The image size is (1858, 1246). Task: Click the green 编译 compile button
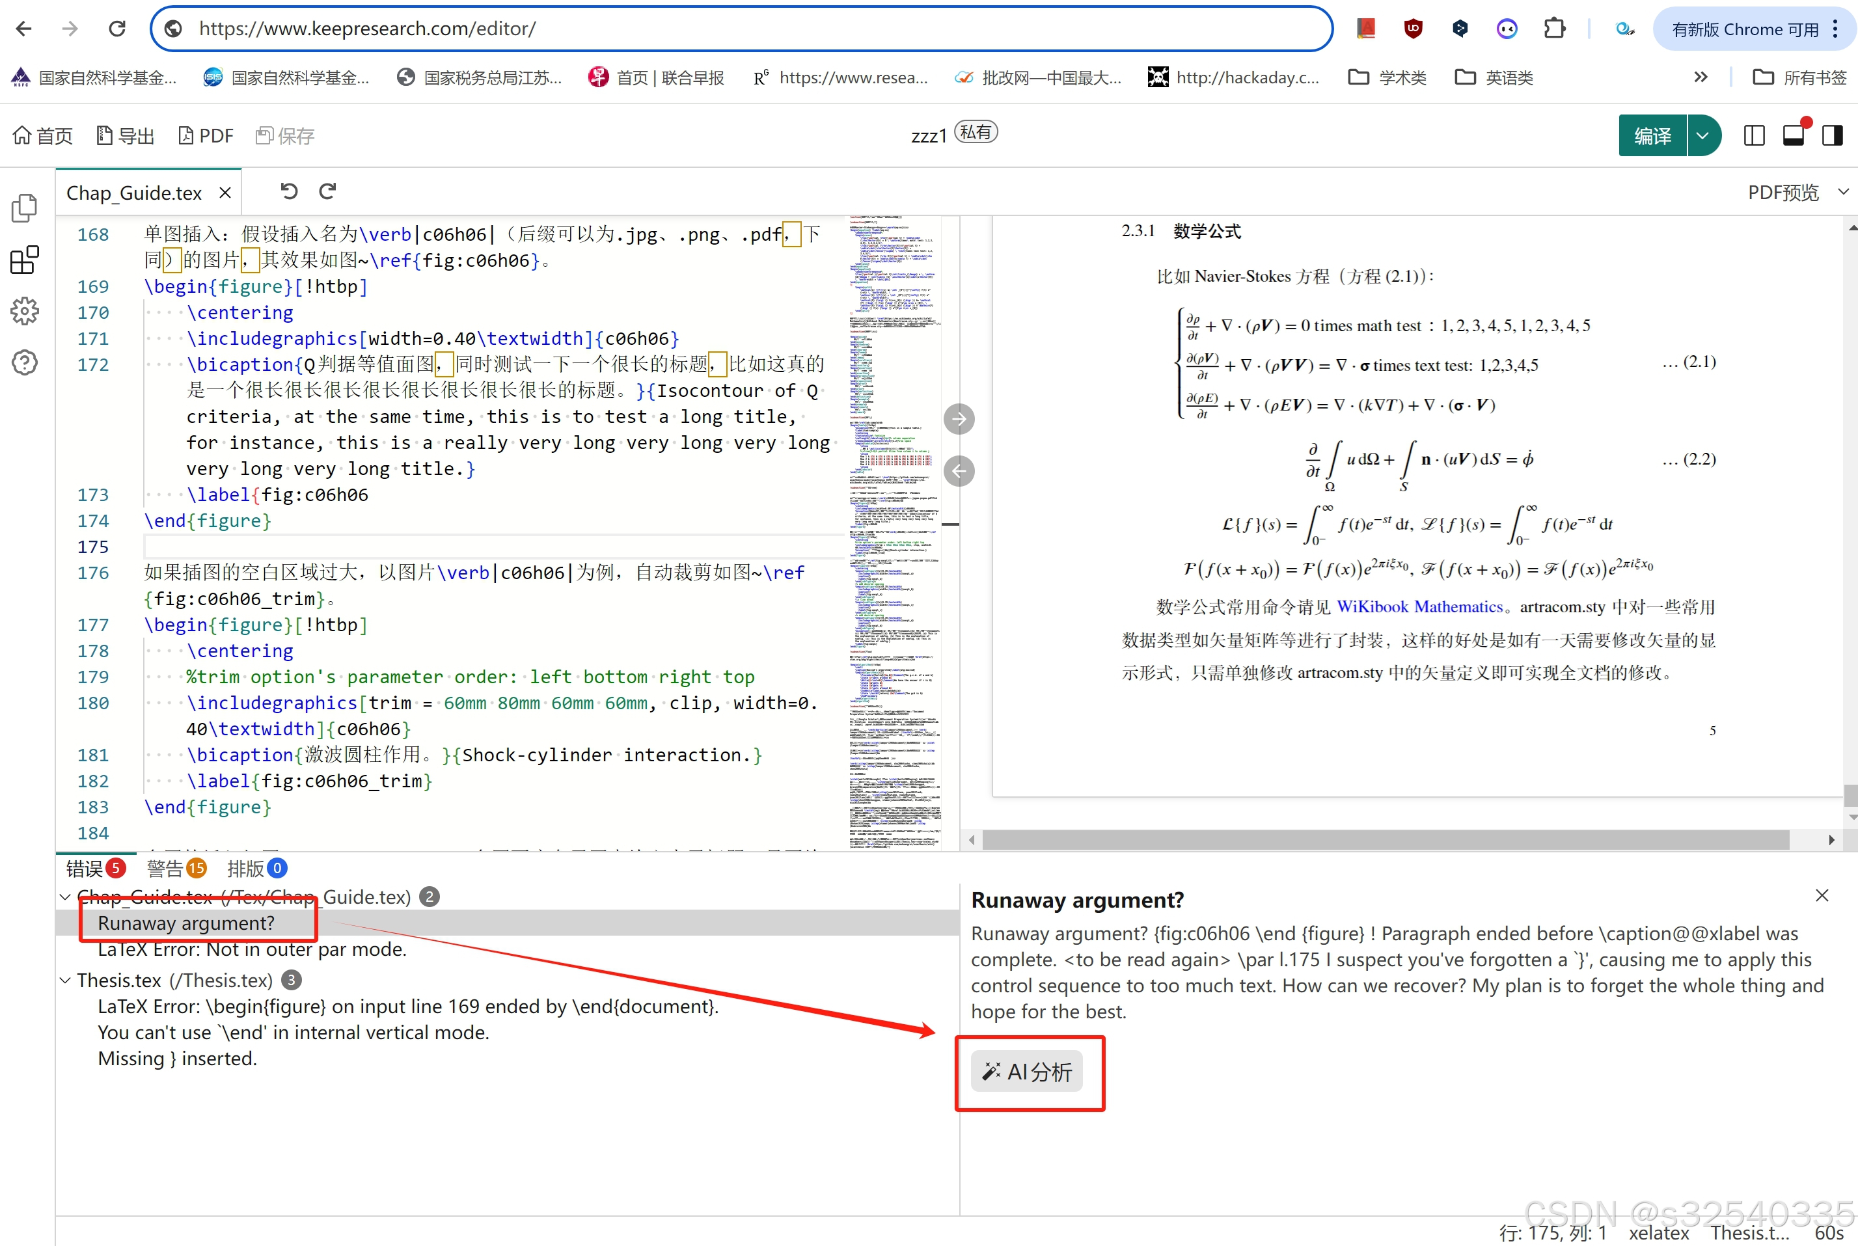[1652, 136]
